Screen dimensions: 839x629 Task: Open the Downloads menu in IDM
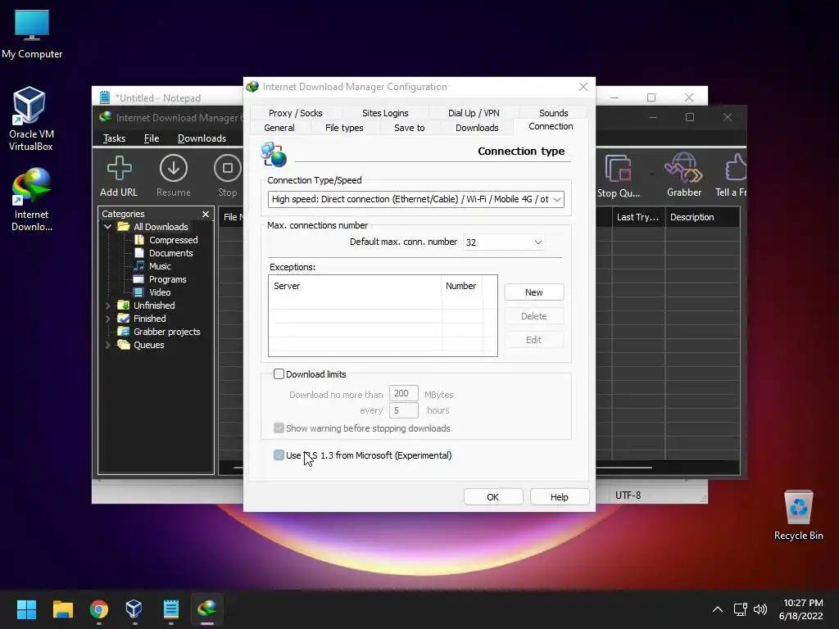(x=202, y=138)
